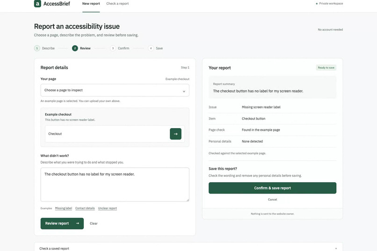Click 'Missing screen reader label' issue value

tap(261, 107)
